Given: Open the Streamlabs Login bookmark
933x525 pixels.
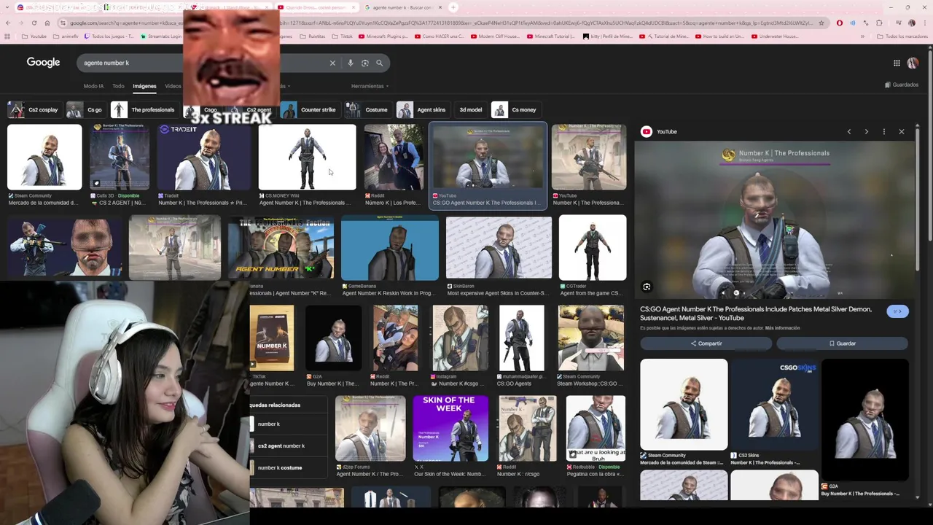Looking at the screenshot, I should [x=161, y=36].
